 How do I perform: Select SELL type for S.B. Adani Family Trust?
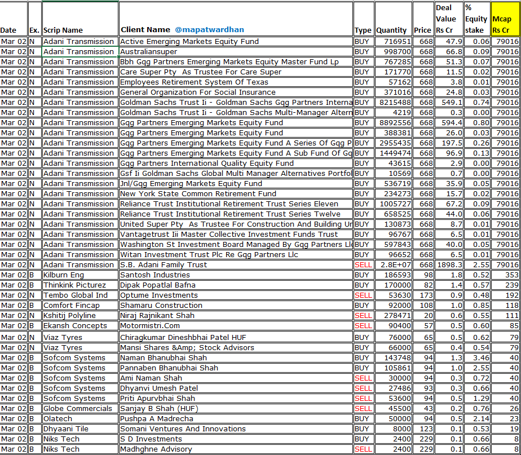pos(364,265)
